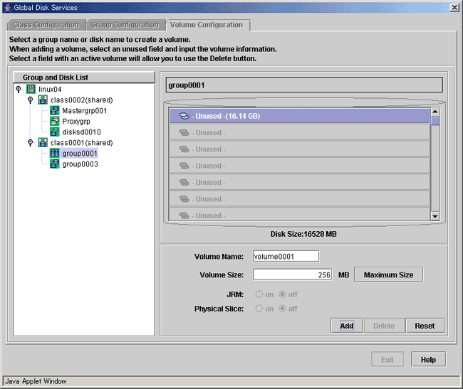Collapse the class0001(shared) tree branch

(x=30, y=143)
